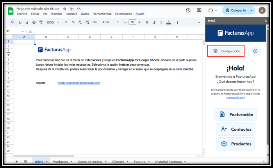Open version history clock icon

188,10
